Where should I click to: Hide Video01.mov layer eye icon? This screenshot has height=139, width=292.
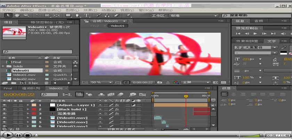point(4,118)
